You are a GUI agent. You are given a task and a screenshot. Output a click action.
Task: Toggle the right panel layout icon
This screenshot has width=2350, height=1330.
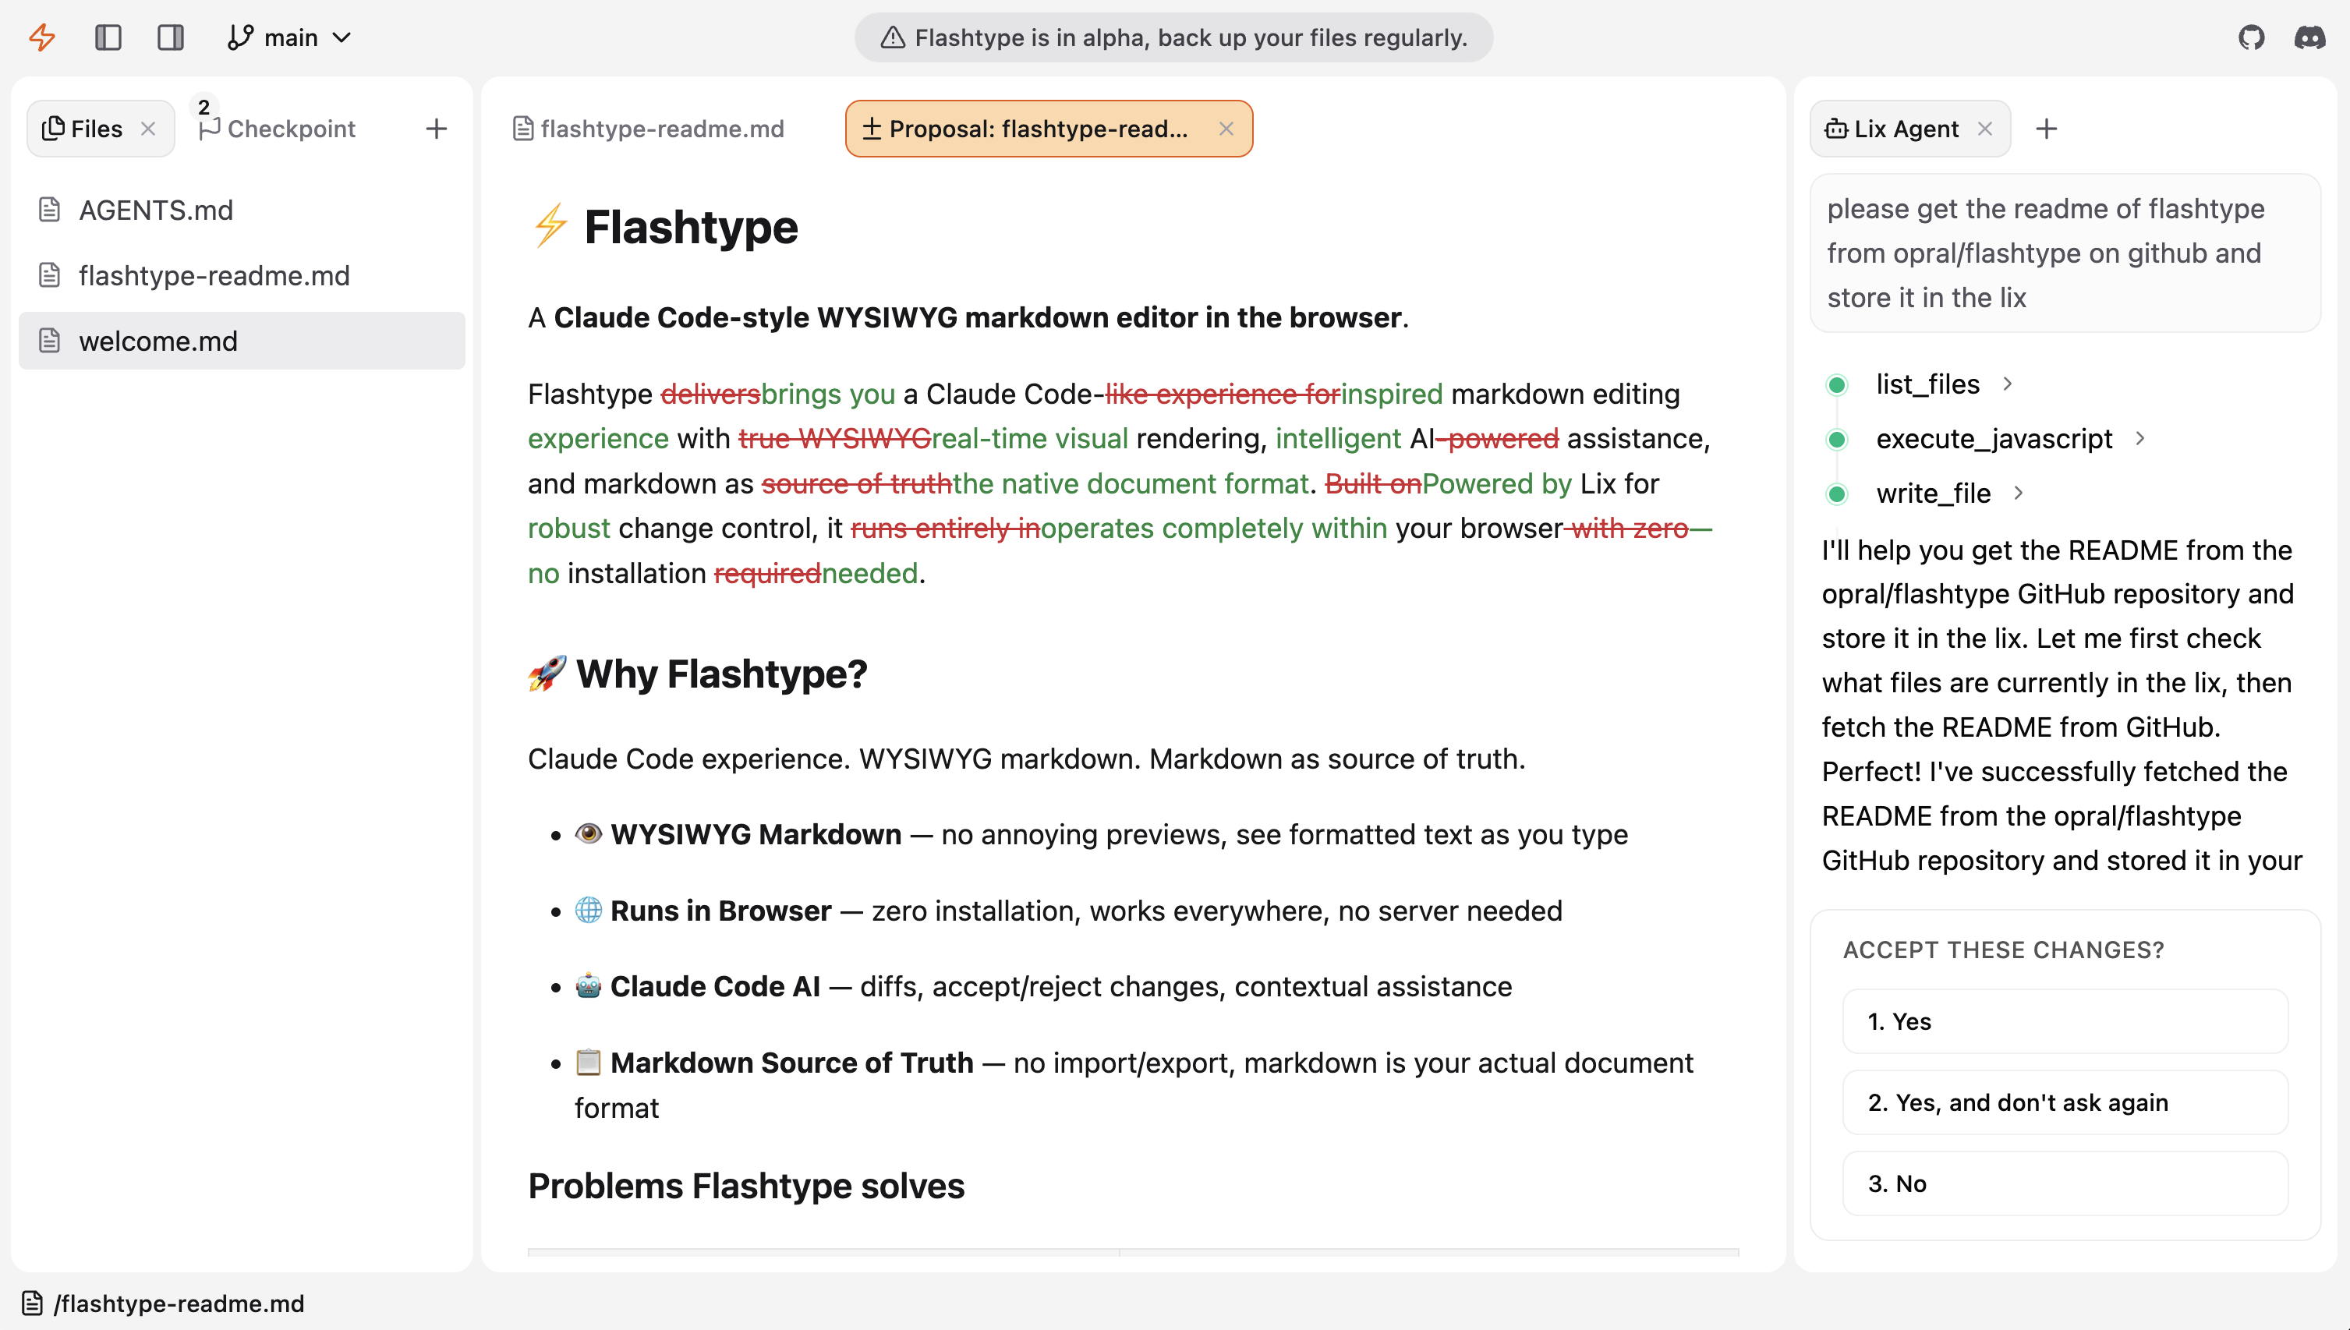[171, 37]
